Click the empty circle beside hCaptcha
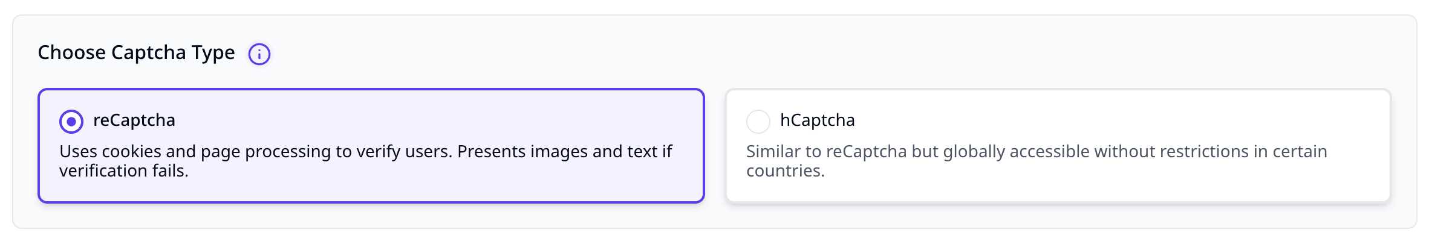The image size is (1432, 247). point(758,122)
